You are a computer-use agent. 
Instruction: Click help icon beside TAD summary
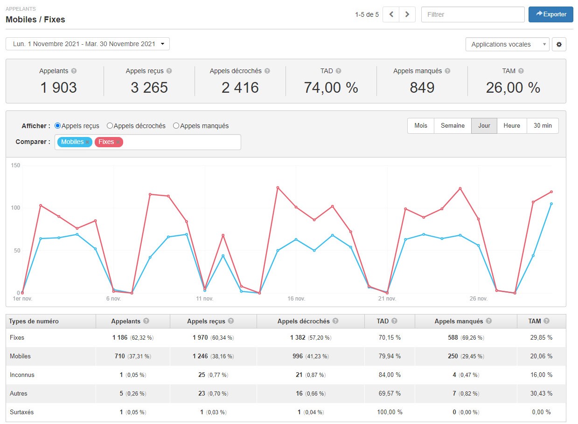click(x=338, y=71)
